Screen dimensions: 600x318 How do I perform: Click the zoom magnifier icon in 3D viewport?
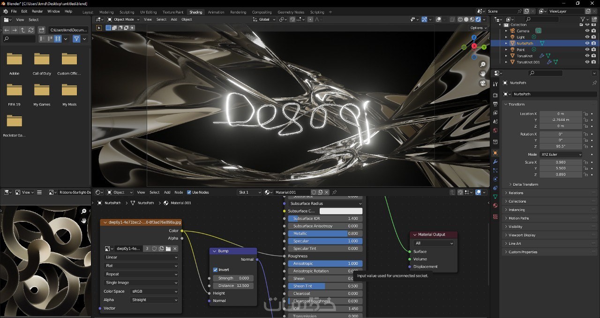point(482,64)
